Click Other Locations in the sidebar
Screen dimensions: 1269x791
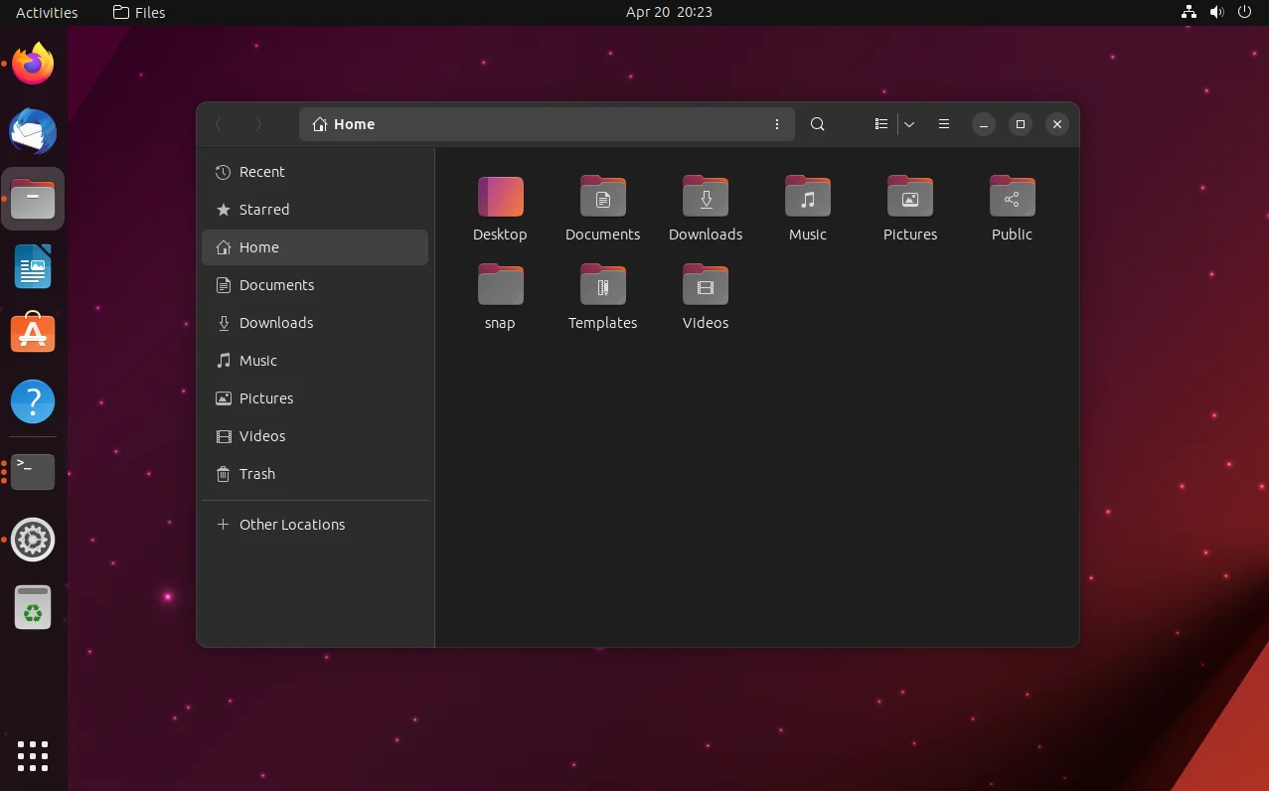pyautogui.click(x=291, y=524)
